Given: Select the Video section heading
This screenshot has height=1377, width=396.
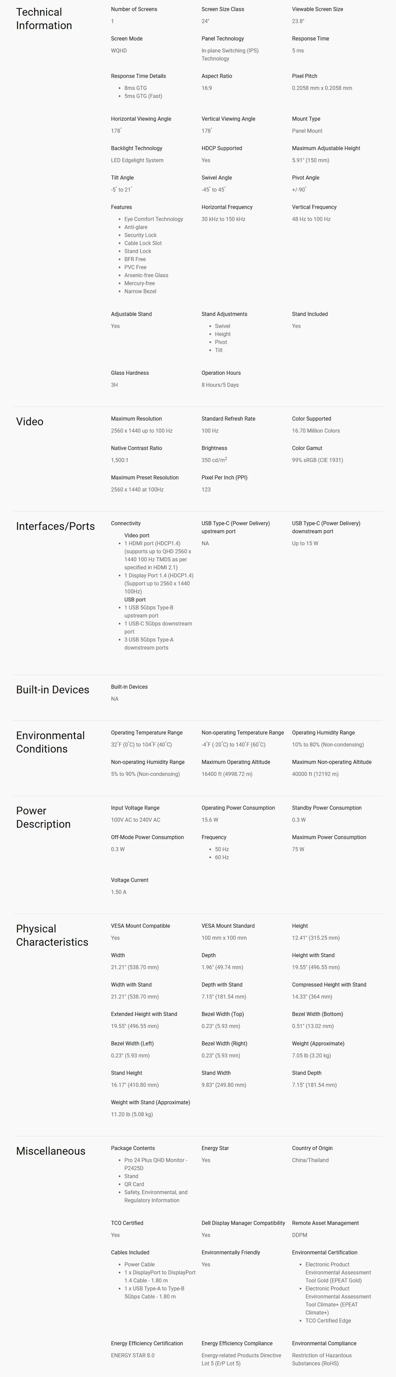Looking at the screenshot, I should [x=30, y=422].
